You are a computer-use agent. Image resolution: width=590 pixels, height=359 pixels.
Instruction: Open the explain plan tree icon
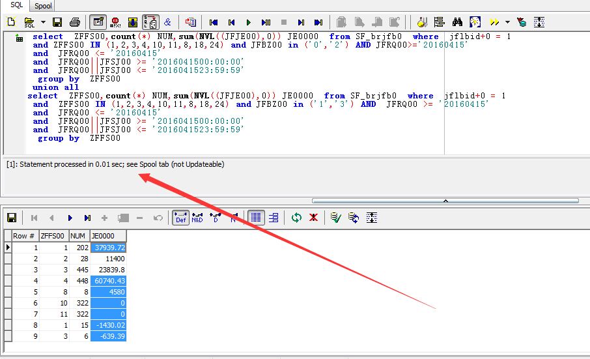point(439,22)
